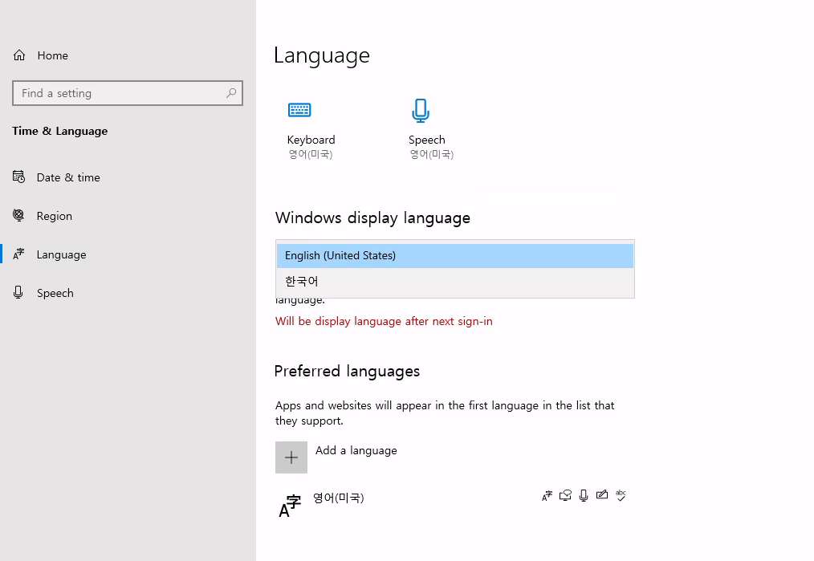Select the 영어(미국) entry under Preferred languages
The image size is (814, 561).
click(x=452, y=505)
